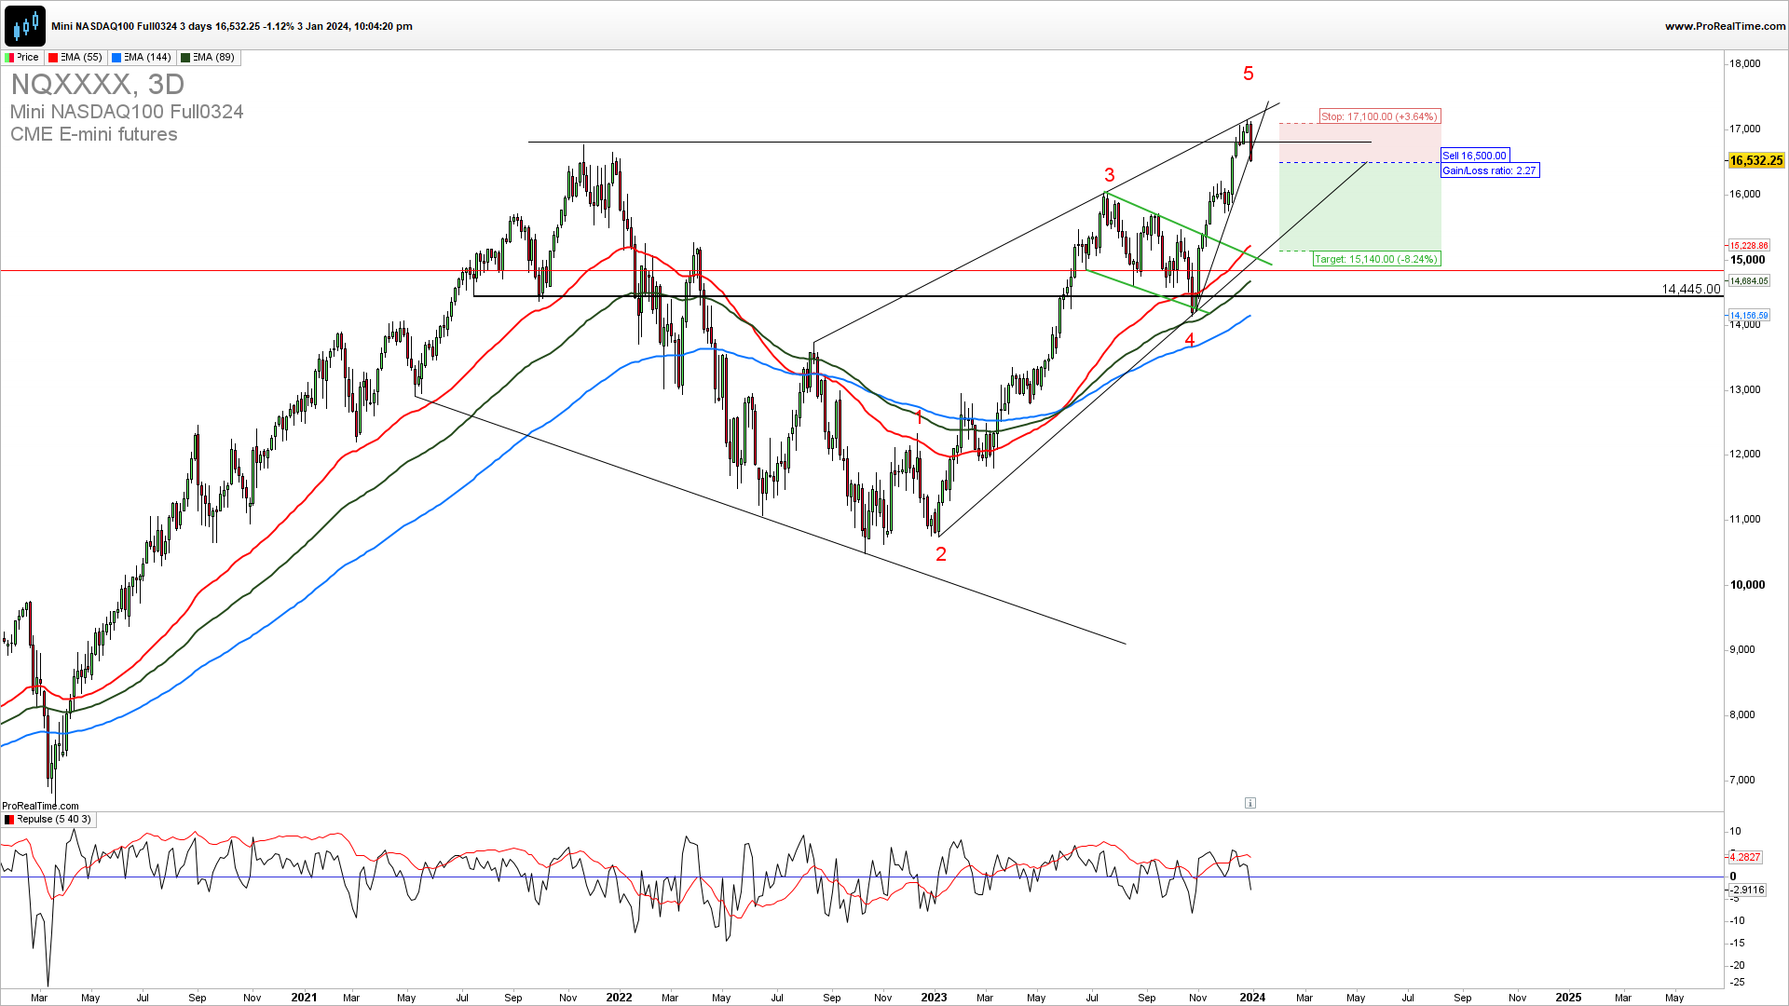Click the 7,000 price axis label

1742,781
